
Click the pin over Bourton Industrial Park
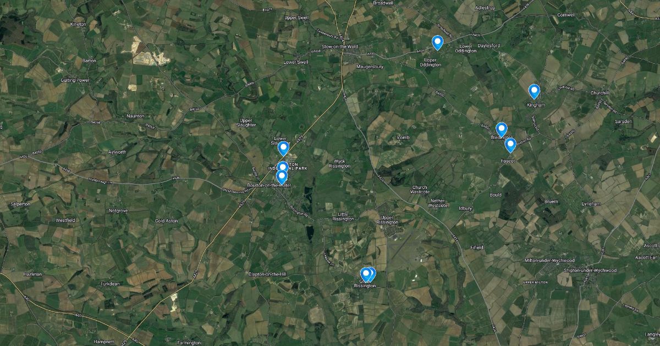(x=283, y=167)
